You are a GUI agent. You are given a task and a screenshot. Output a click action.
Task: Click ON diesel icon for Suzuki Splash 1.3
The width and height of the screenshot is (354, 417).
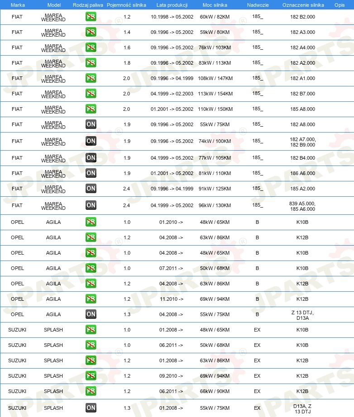pyautogui.click(x=91, y=408)
